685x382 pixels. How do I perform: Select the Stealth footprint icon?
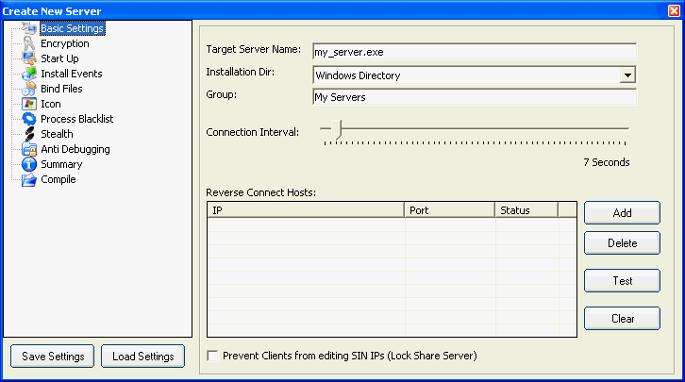pos(29,134)
